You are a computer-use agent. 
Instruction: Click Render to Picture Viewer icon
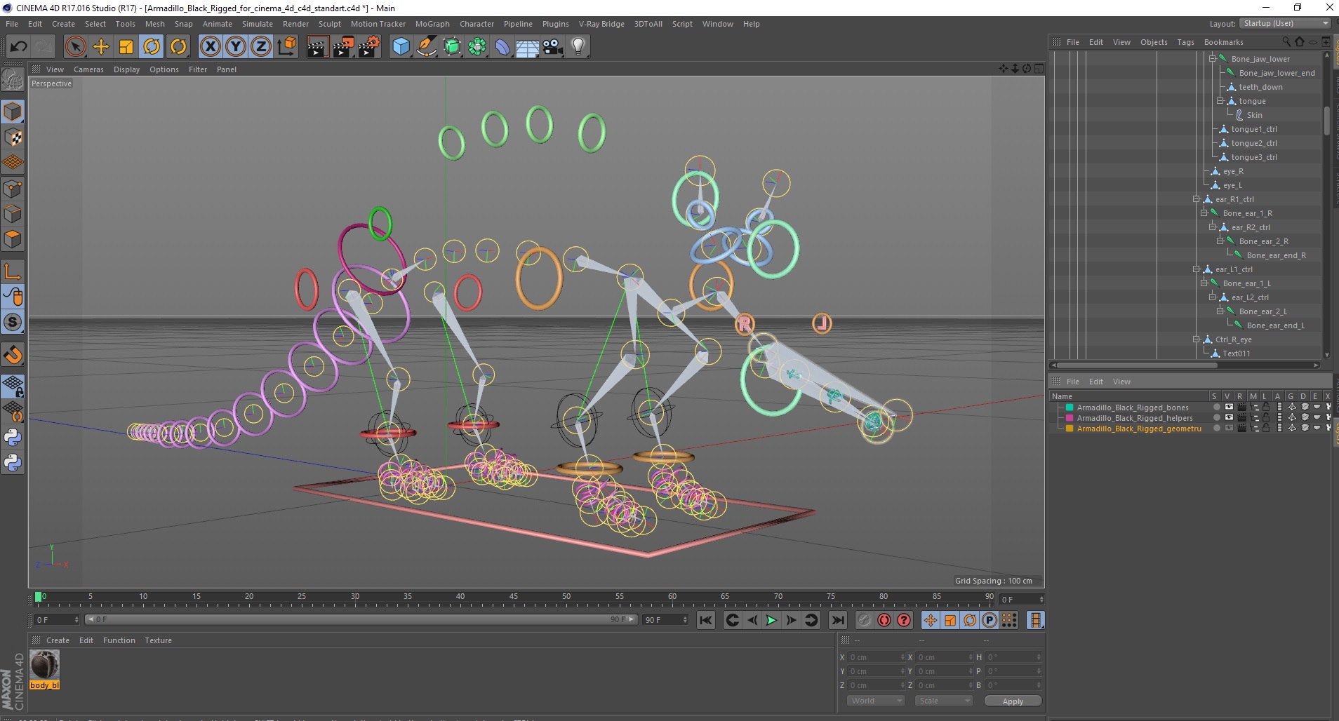point(343,47)
